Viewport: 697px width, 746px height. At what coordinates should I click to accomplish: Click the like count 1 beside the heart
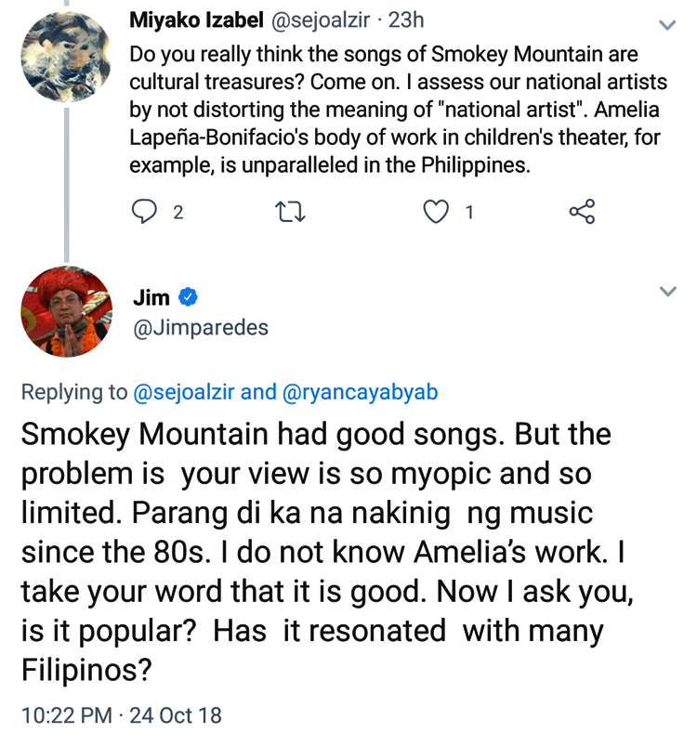[x=469, y=212]
